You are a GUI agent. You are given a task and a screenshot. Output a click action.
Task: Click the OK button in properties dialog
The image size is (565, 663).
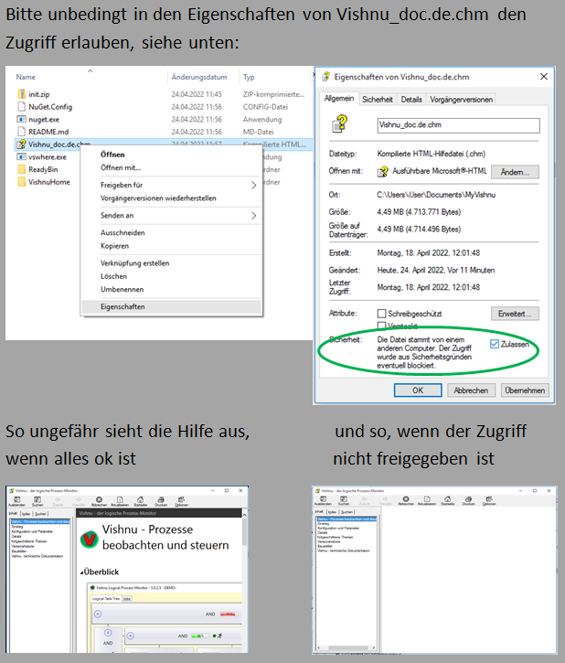418,390
